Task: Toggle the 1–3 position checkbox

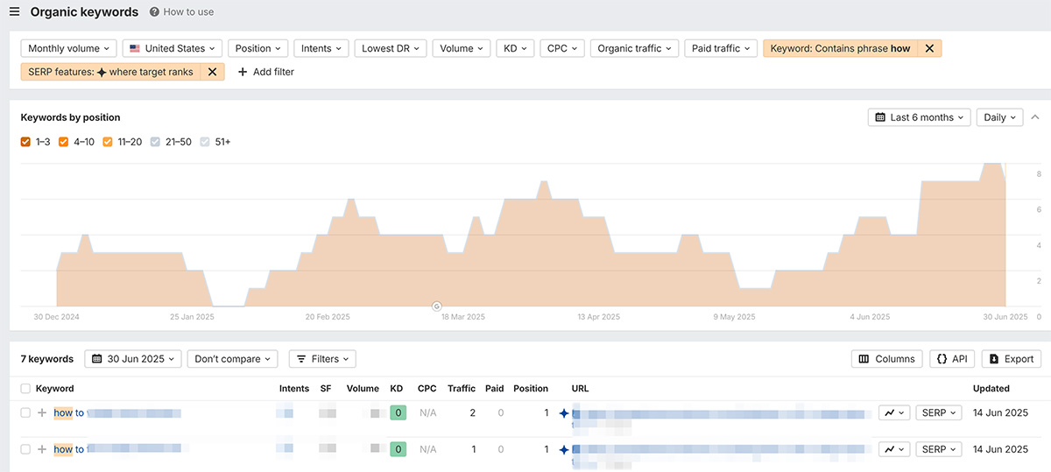Action: (26, 142)
